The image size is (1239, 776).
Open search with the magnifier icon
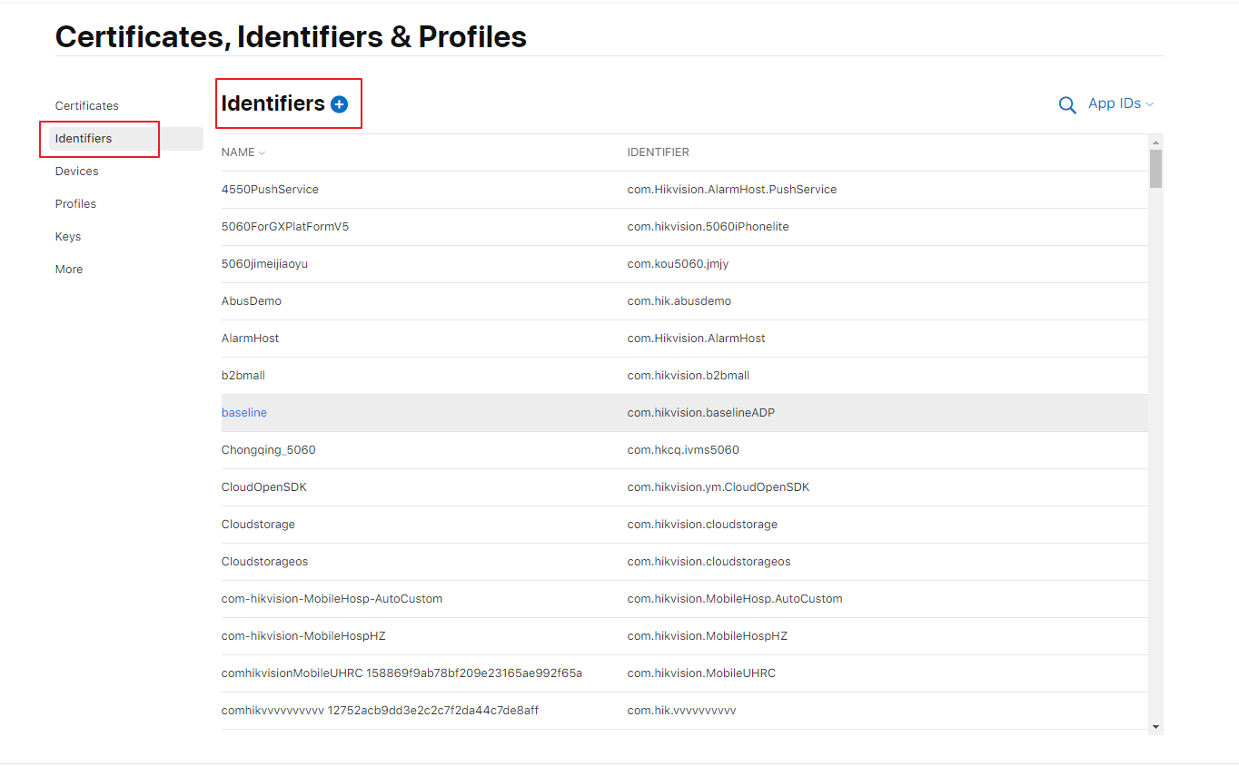(1067, 105)
